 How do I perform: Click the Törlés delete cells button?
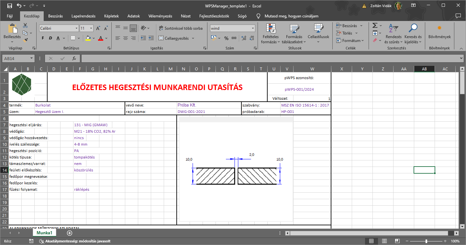(x=347, y=33)
